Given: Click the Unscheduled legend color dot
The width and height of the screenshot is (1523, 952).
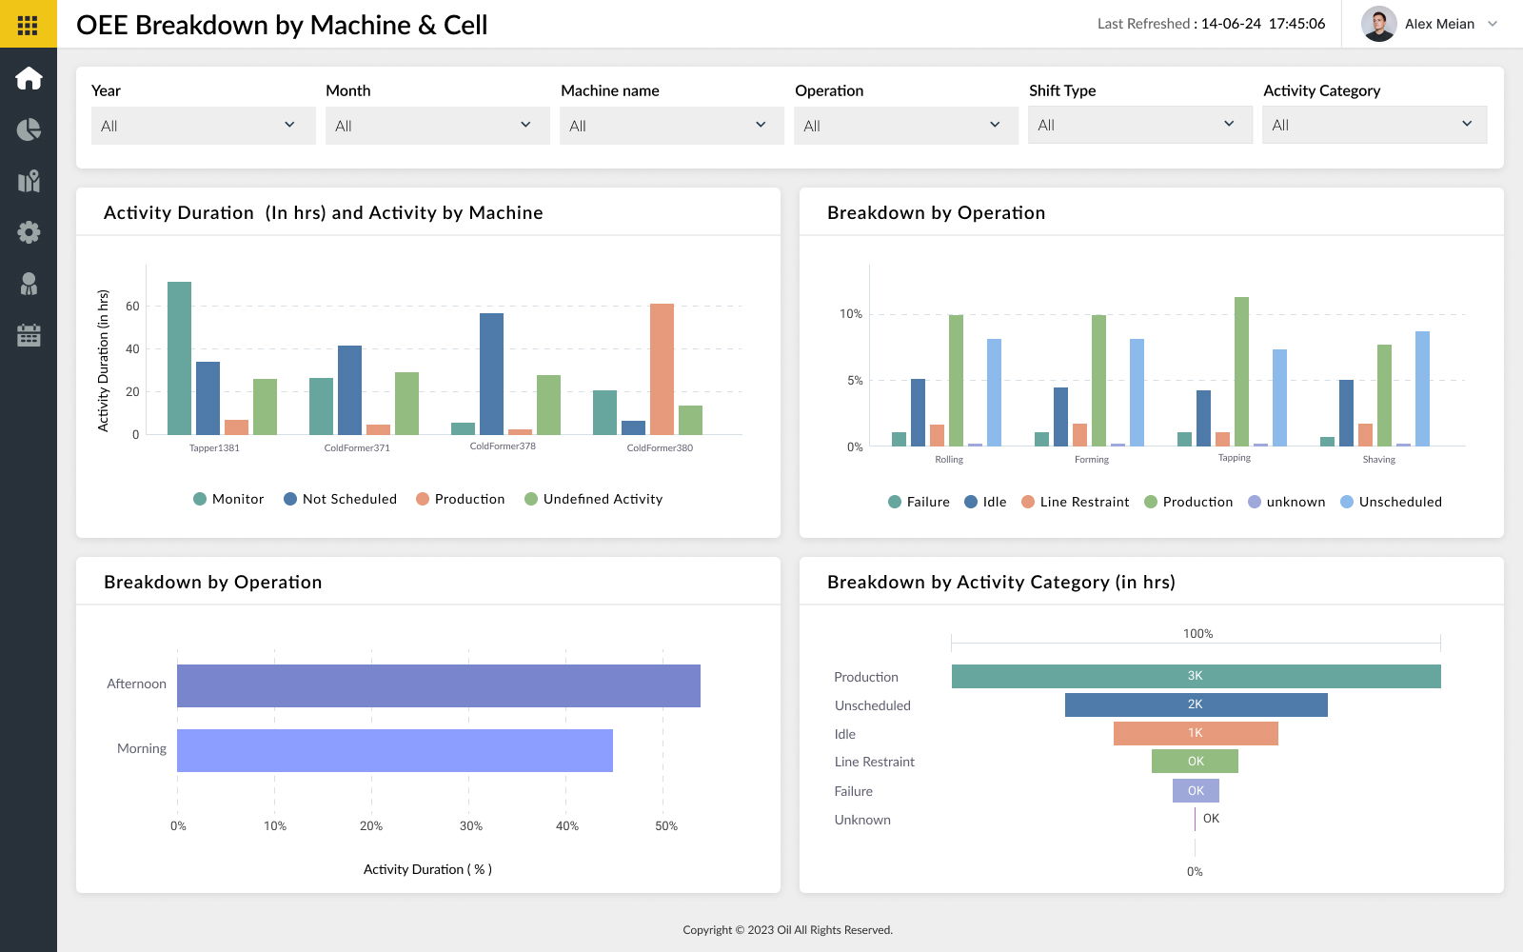Looking at the screenshot, I should (x=1347, y=502).
